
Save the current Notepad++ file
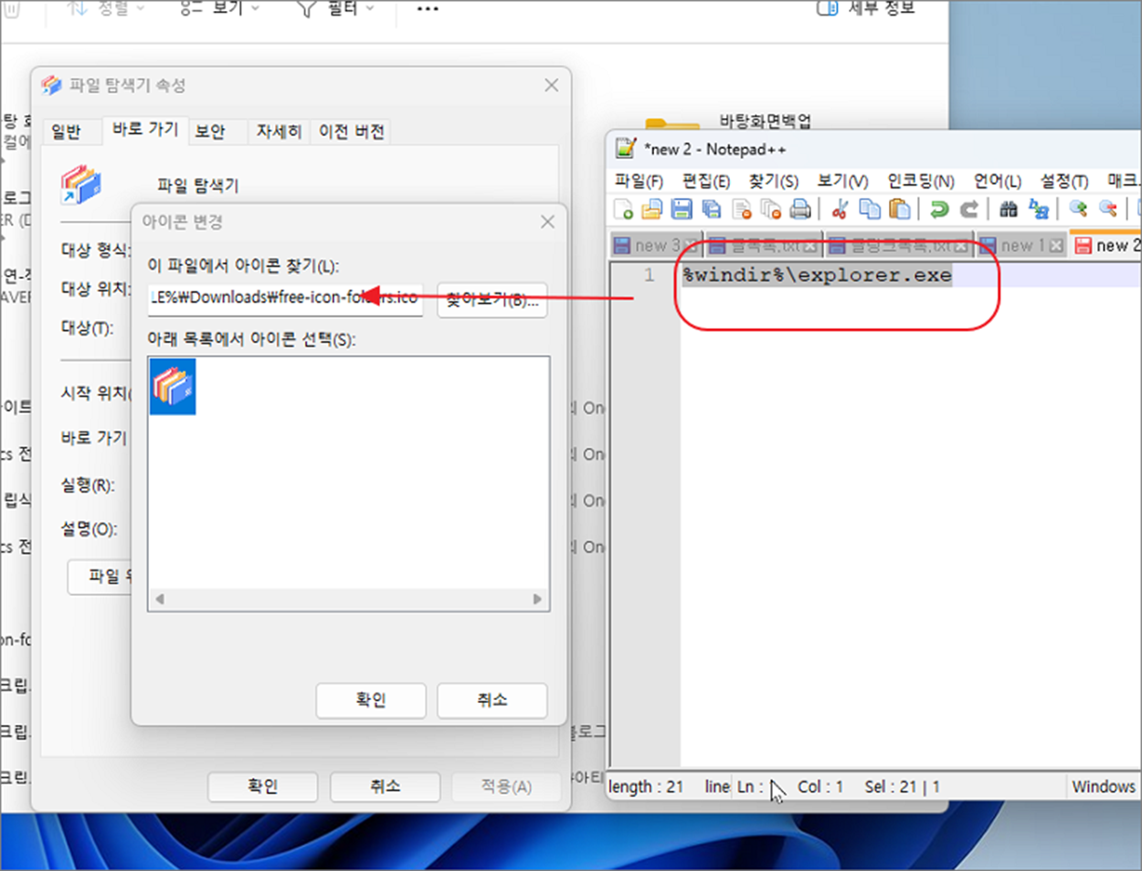click(x=682, y=209)
